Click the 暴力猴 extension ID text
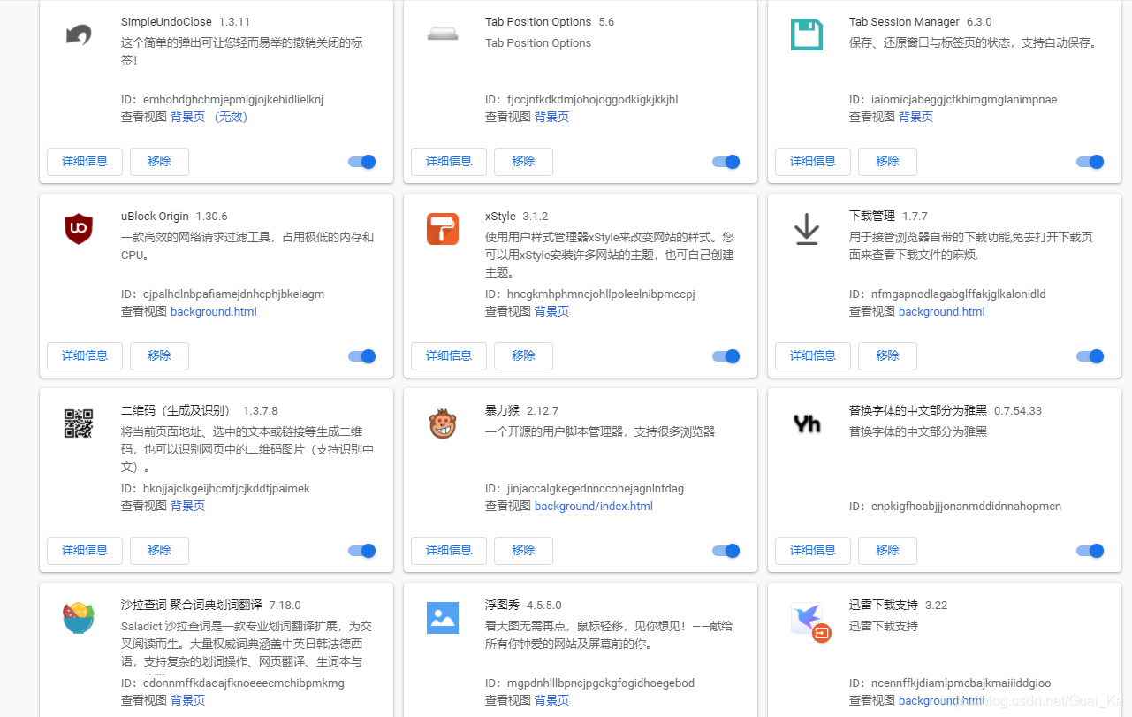 [x=585, y=488]
